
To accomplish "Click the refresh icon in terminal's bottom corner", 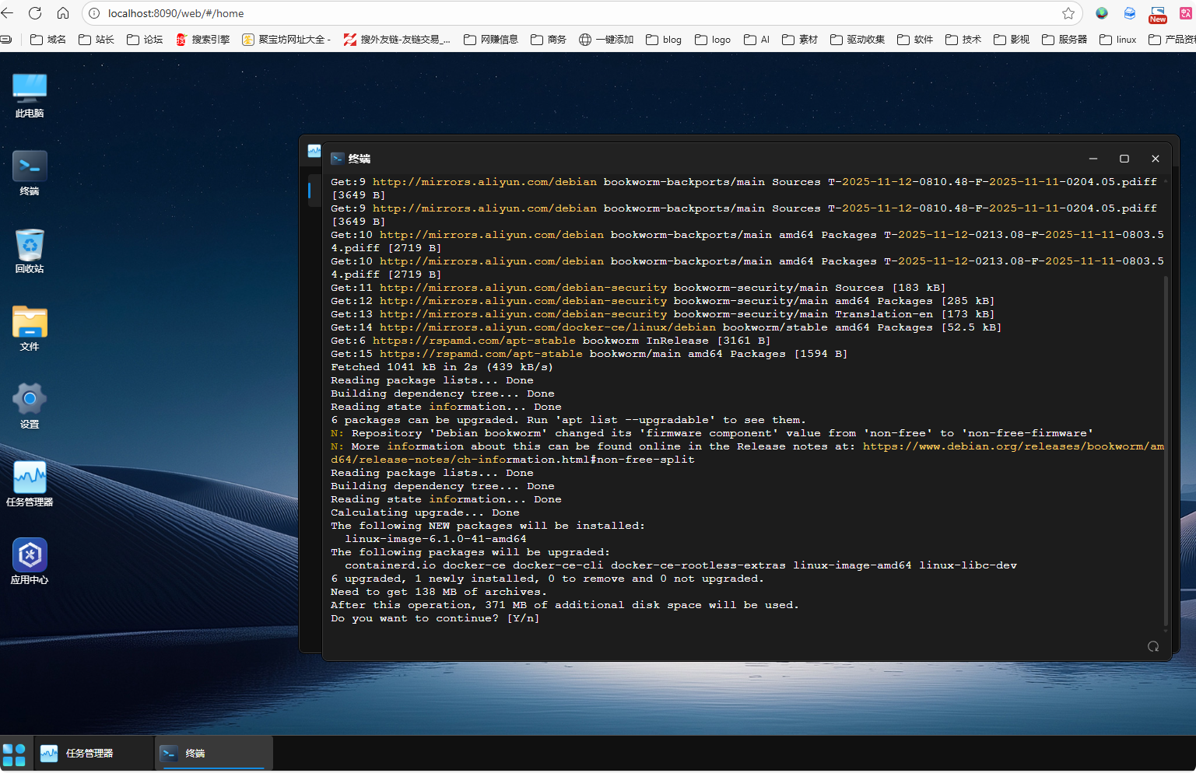I will coord(1153,646).
